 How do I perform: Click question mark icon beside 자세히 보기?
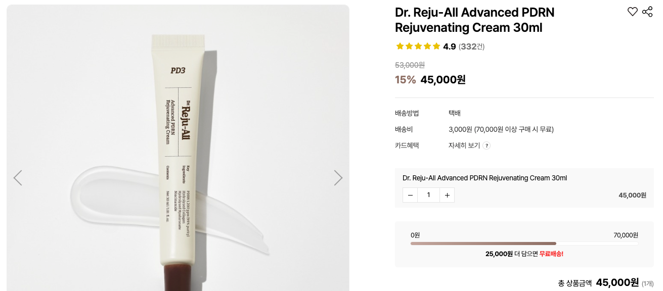coord(487,145)
